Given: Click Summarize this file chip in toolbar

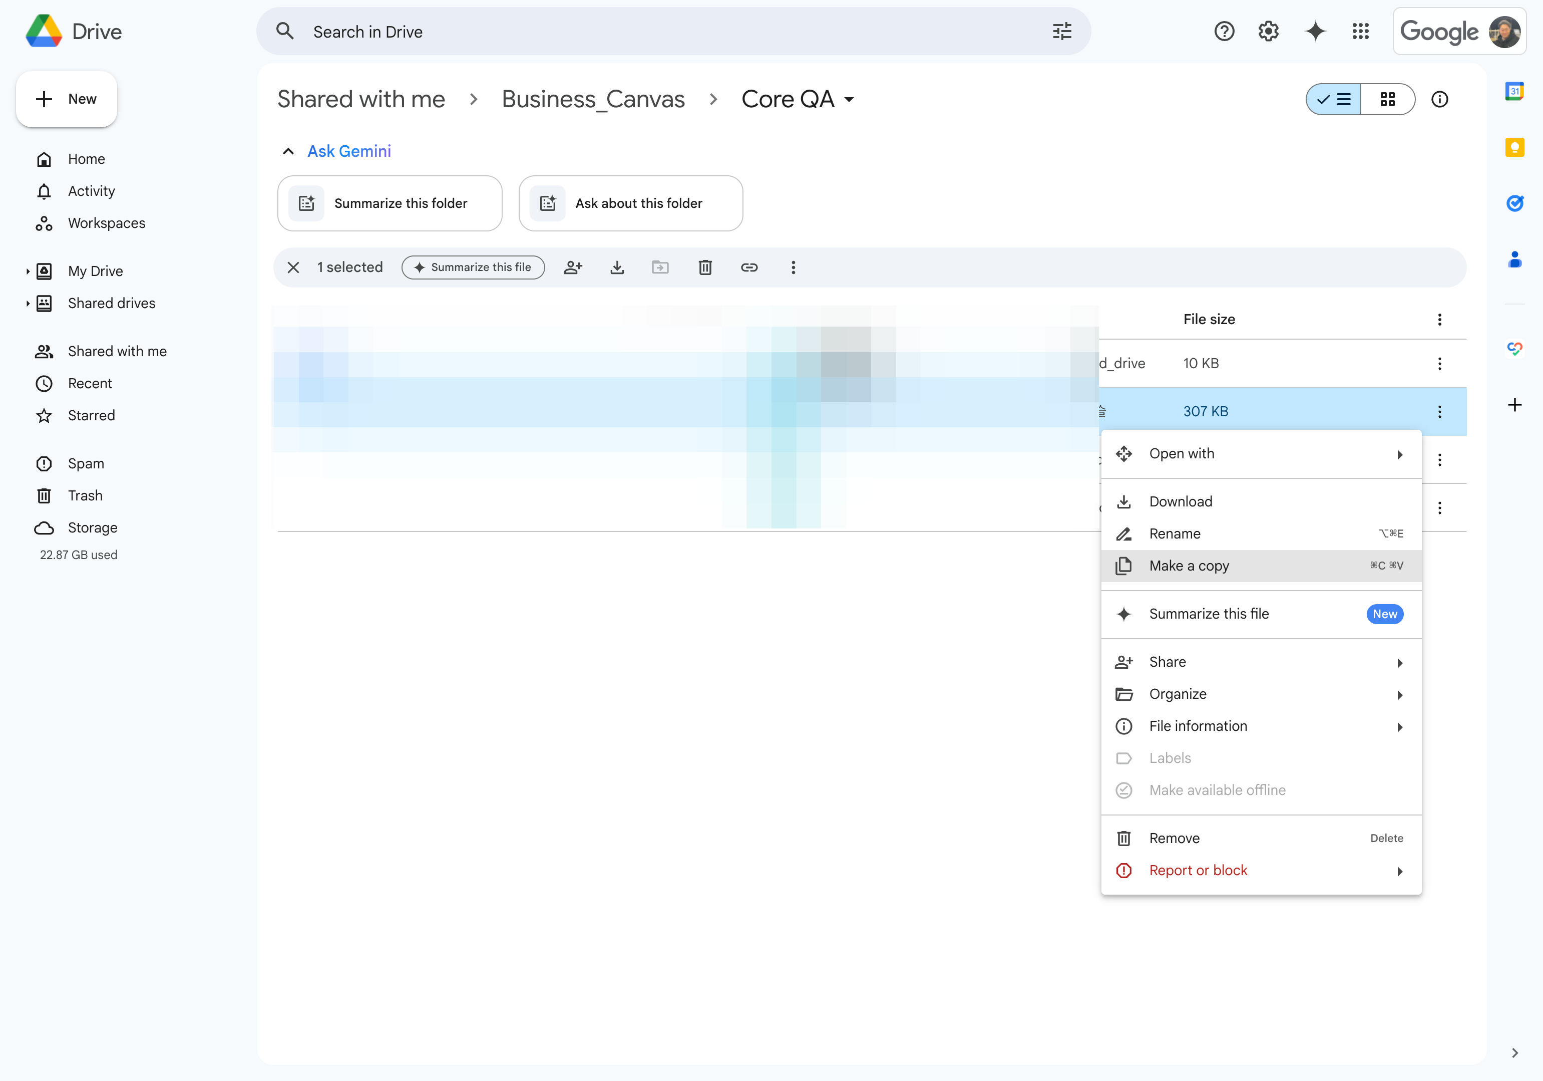Looking at the screenshot, I should click(x=473, y=267).
